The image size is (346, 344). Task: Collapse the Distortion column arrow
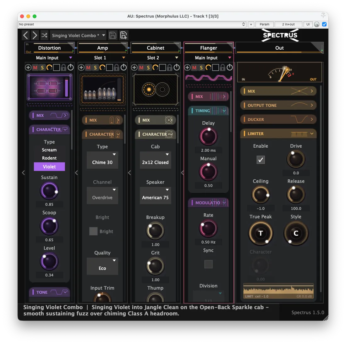[23, 173]
